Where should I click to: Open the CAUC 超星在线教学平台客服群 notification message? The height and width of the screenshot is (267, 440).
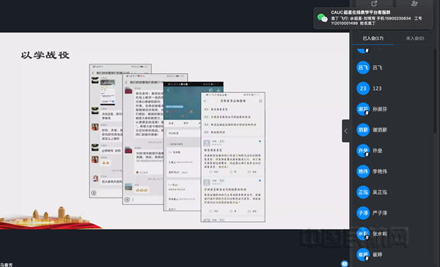[373, 18]
